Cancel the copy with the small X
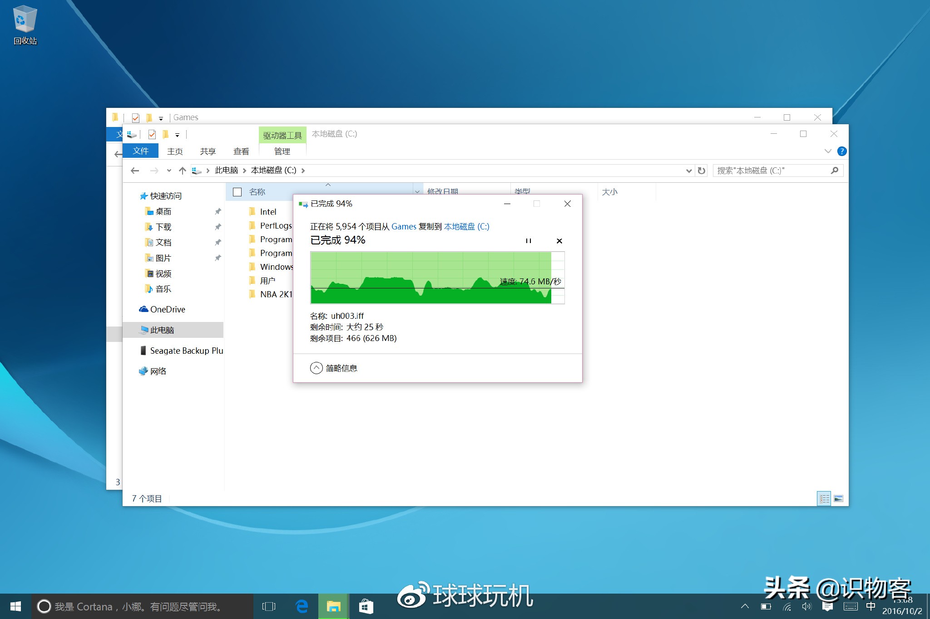The height and width of the screenshot is (619, 930). click(559, 241)
